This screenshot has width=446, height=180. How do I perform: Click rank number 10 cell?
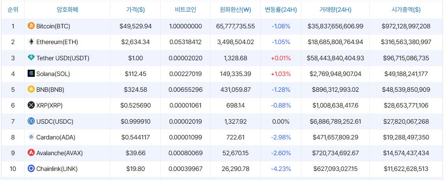pos(13,169)
